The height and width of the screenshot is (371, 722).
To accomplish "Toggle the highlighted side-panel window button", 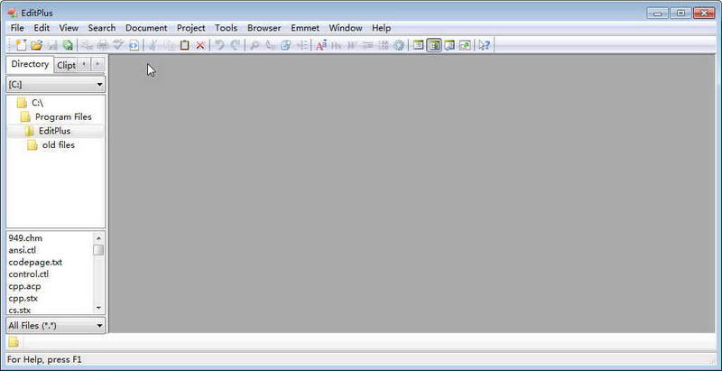I will click(434, 45).
